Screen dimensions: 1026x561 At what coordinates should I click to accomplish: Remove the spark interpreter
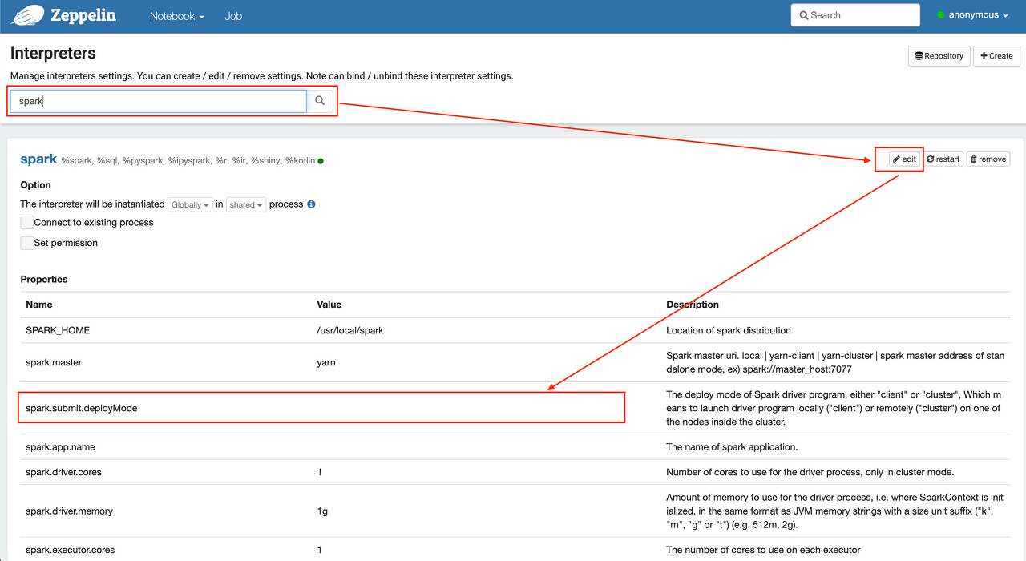pyautogui.click(x=988, y=159)
